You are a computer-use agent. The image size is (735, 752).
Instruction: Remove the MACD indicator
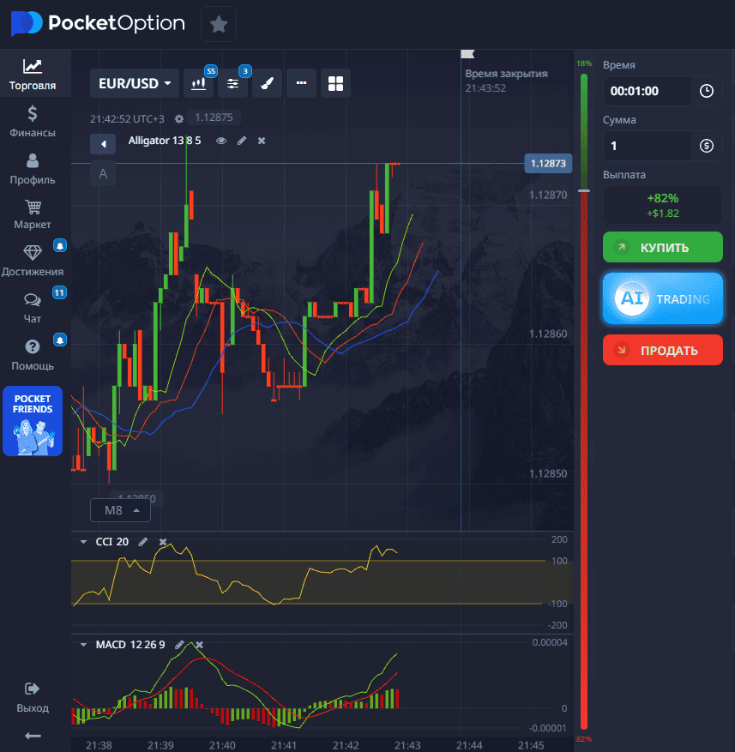pos(200,645)
